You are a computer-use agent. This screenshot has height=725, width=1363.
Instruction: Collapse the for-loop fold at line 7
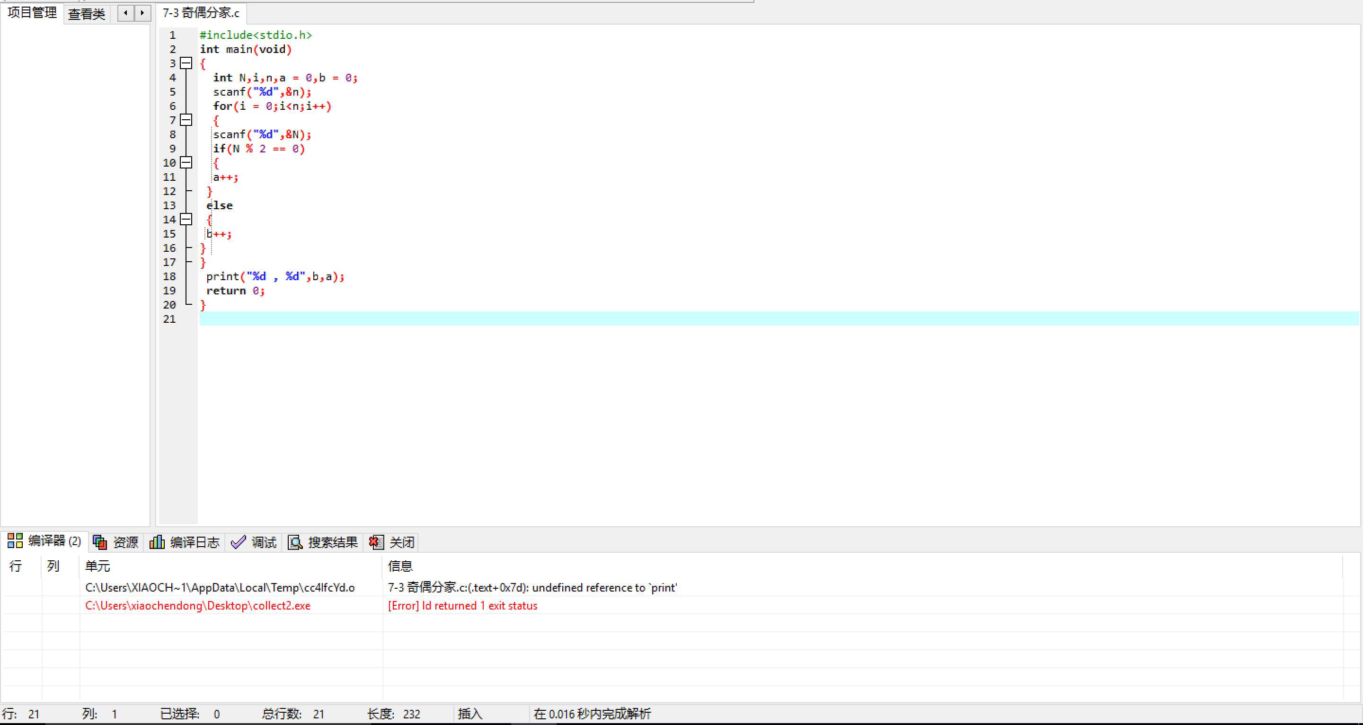[186, 120]
